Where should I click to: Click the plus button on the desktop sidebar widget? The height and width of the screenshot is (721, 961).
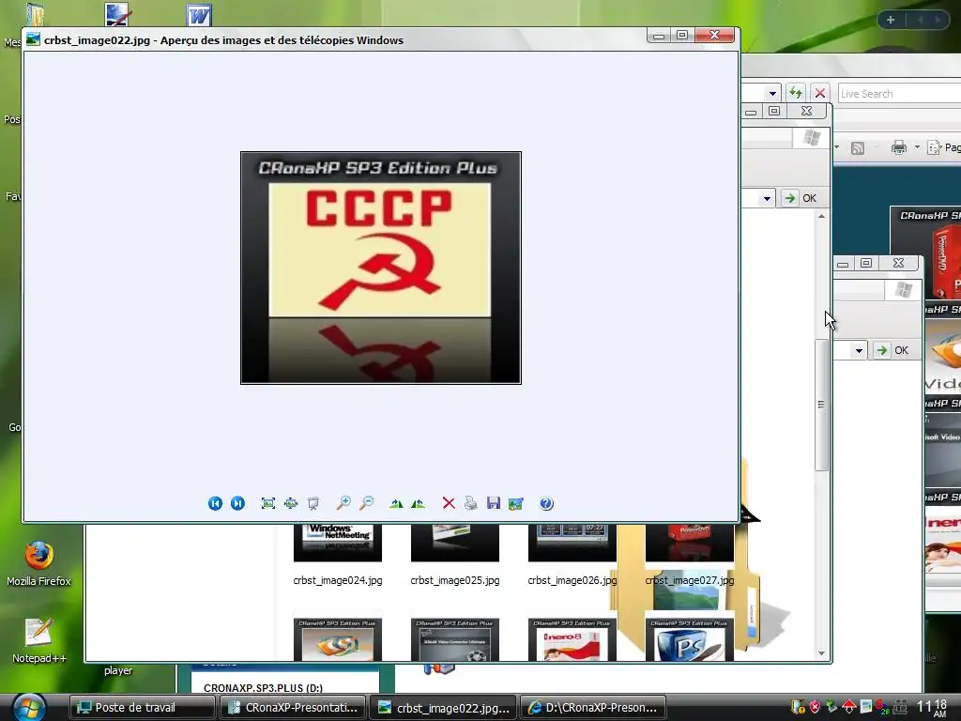[x=891, y=20]
